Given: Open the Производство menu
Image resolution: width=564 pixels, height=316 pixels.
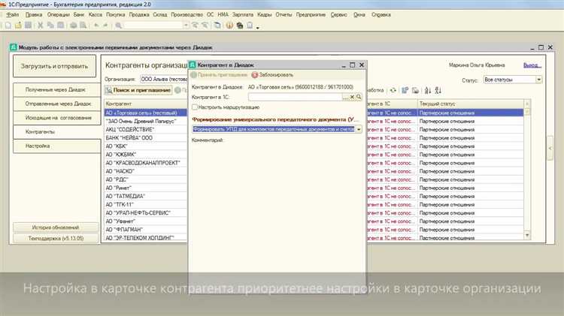Looking at the screenshot, I should (186, 15).
